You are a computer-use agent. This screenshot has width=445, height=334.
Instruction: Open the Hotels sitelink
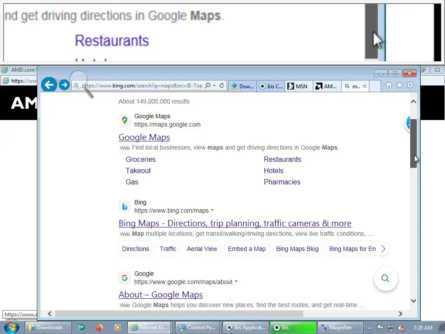(274, 170)
